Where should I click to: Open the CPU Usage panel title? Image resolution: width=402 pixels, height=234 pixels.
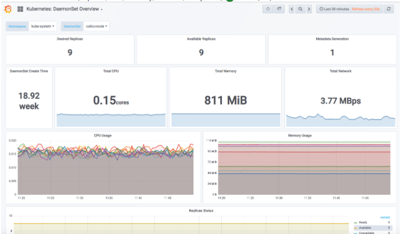[x=103, y=136]
